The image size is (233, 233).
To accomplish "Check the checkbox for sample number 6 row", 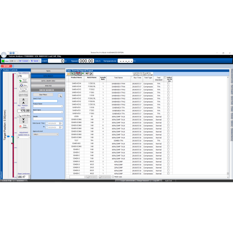I will click(168, 125).
